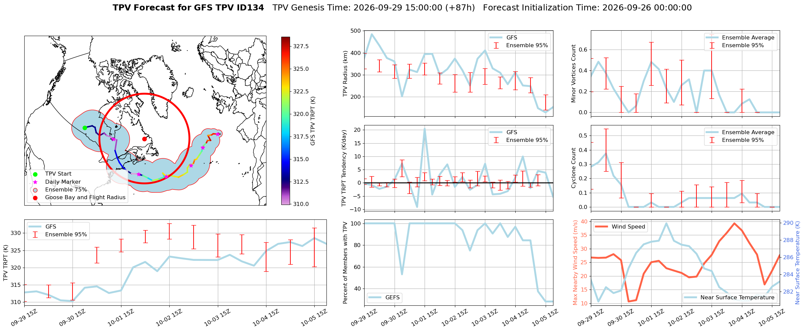804x331 pixels.
Task: Click the "Max Nearby Wind Speed (m/s)" axis label
Action: tap(575, 263)
